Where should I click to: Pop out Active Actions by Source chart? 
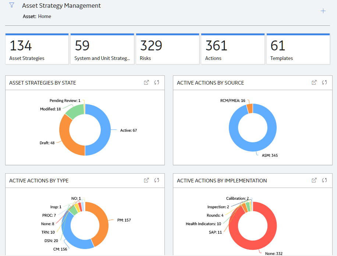(x=314, y=82)
